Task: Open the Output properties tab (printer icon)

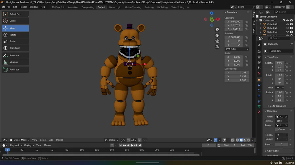Action: point(259,57)
